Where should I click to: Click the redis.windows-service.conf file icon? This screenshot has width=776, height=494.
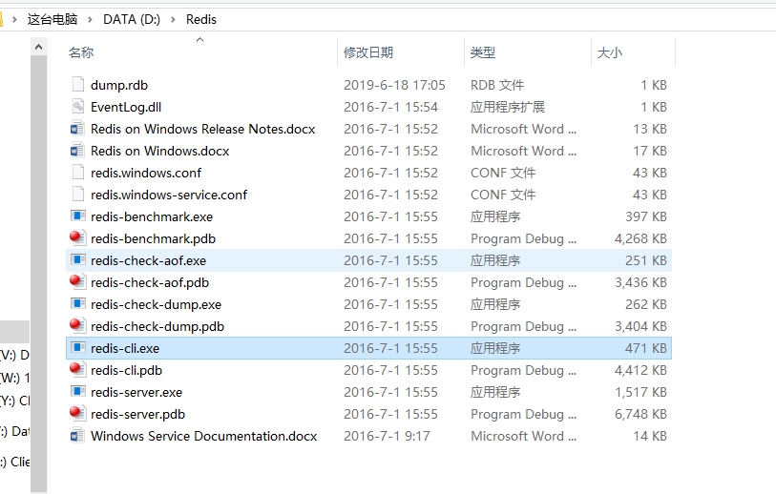(x=77, y=195)
